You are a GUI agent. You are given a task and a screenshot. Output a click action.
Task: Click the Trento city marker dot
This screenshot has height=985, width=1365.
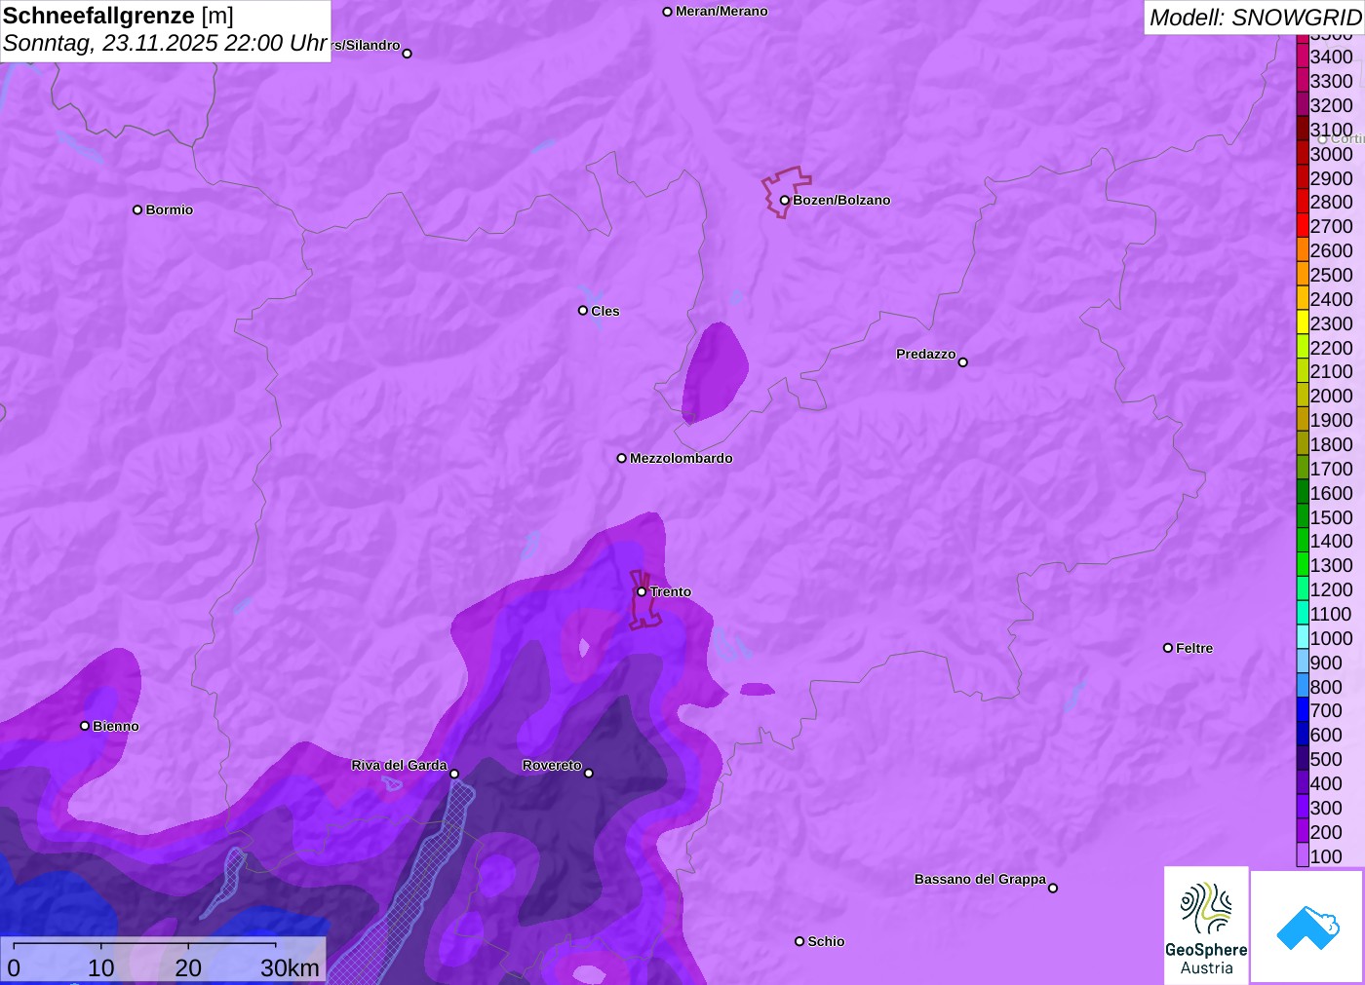(x=642, y=591)
